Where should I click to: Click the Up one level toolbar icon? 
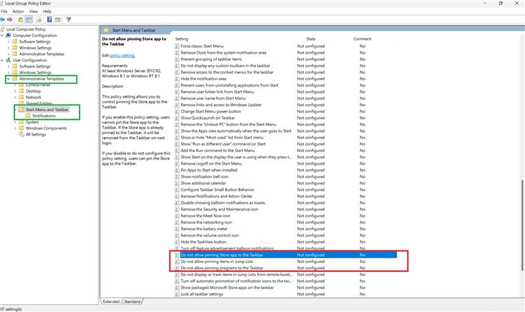point(20,20)
